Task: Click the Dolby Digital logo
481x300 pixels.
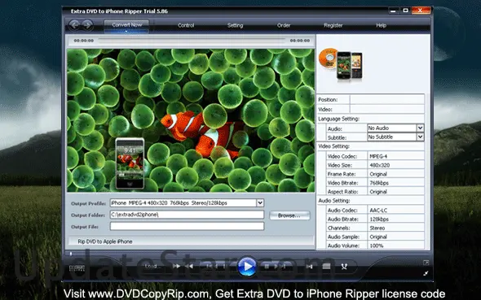Action: [77, 268]
